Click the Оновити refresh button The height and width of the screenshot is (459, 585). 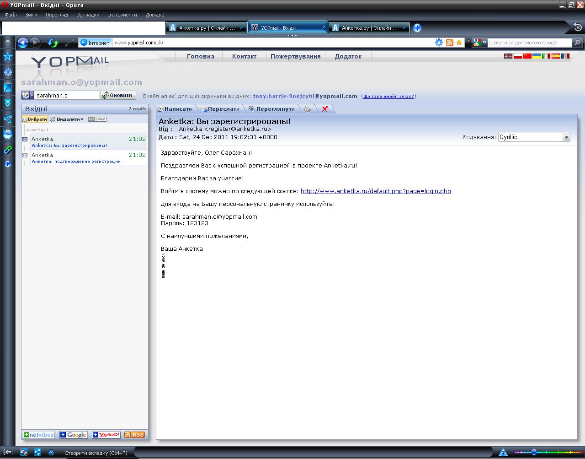[x=118, y=95]
